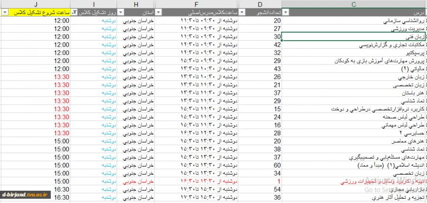Select the cell containing طراحي لباس صحنه
The width and height of the screenshot is (427, 203).
(353, 117)
